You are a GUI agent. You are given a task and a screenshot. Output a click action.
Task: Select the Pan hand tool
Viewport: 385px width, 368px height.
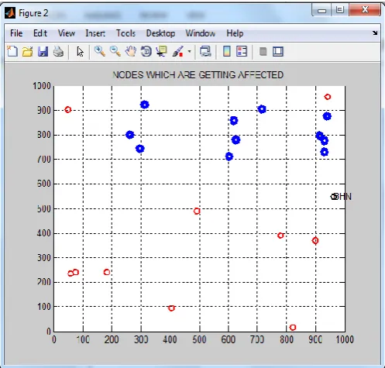tap(131, 51)
